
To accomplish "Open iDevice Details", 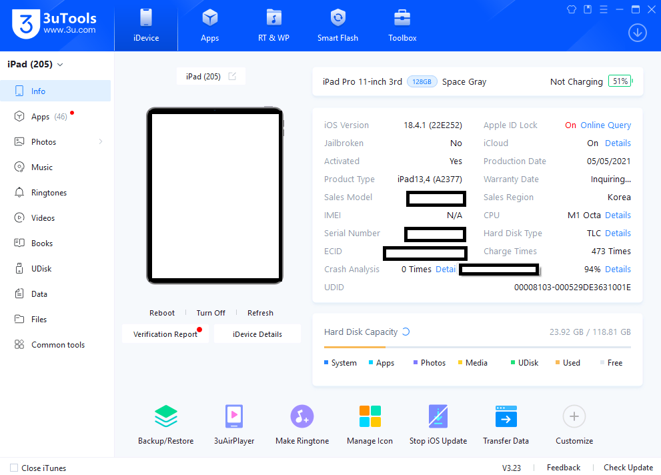I will pyautogui.click(x=257, y=334).
